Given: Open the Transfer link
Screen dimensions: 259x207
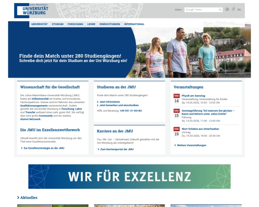Looking at the screenshot, I should tap(30, 113).
